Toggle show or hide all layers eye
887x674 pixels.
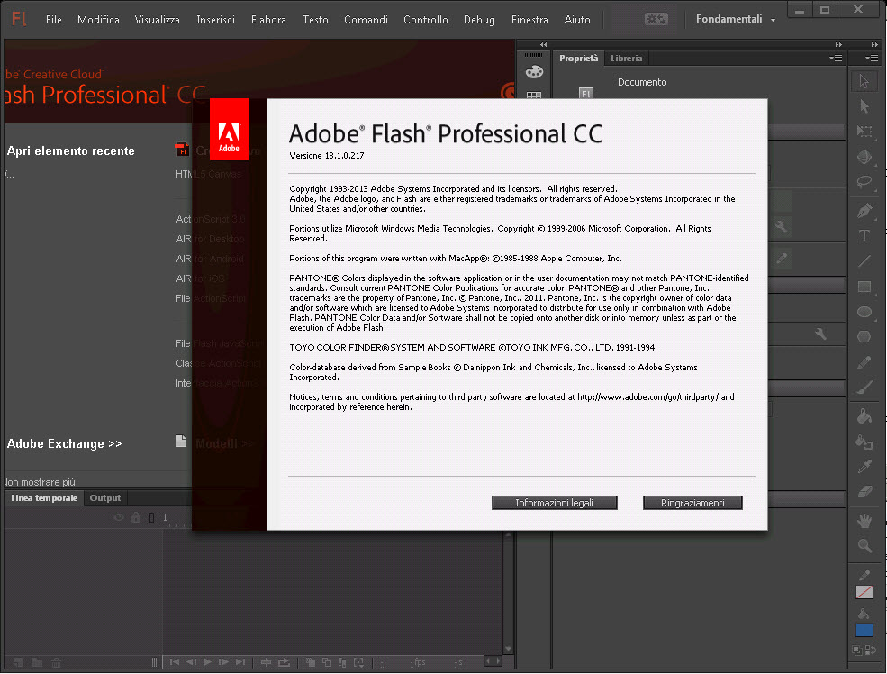pyautogui.click(x=119, y=517)
